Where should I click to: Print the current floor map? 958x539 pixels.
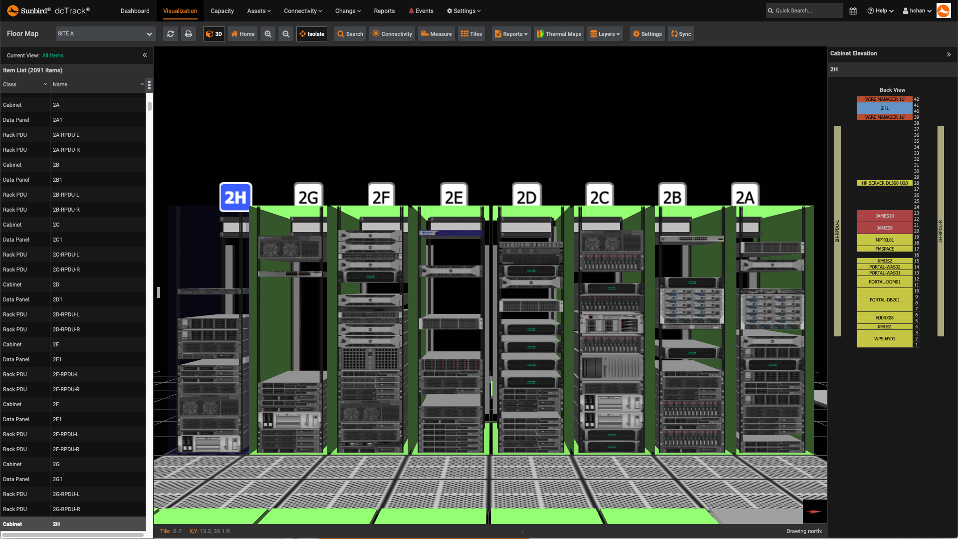pos(189,34)
